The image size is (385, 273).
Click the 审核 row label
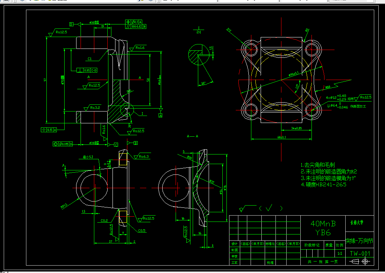pyautogui.click(x=235, y=256)
